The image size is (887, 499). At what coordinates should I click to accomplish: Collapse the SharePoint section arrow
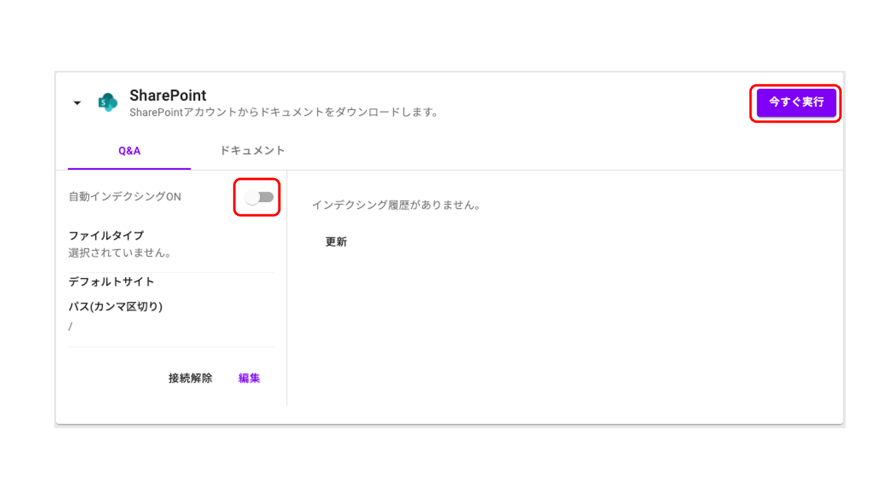click(77, 103)
